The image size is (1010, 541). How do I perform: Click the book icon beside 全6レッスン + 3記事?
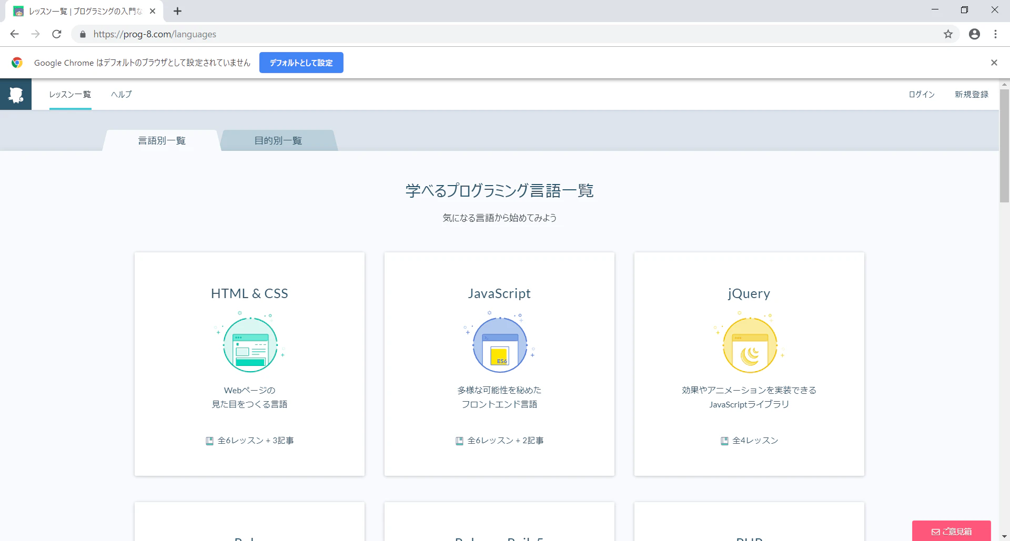click(x=209, y=441)
